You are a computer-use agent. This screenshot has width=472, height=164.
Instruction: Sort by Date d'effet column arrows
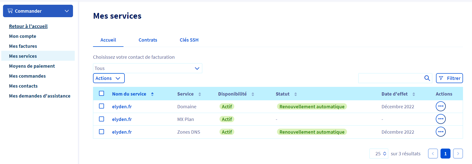pyautogui.click(x=414, y=94)
